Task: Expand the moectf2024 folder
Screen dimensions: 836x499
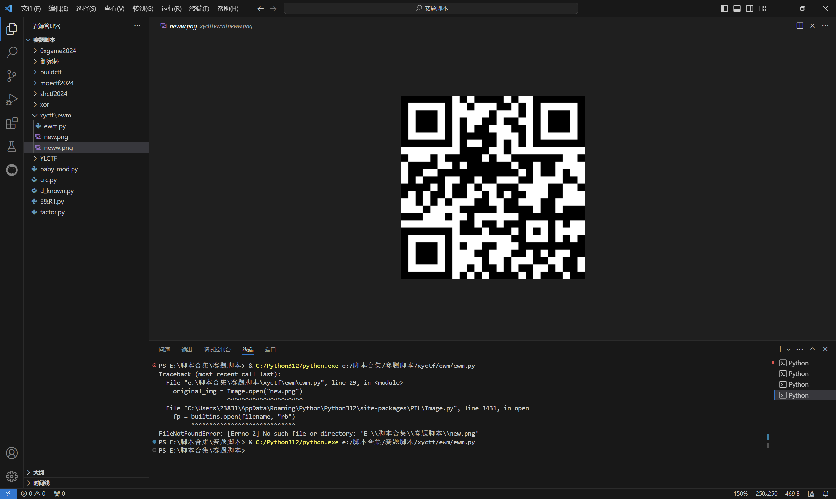Action: (x=86, y=83)
